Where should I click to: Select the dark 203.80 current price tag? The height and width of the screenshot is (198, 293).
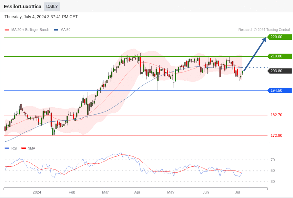point(280,71)
